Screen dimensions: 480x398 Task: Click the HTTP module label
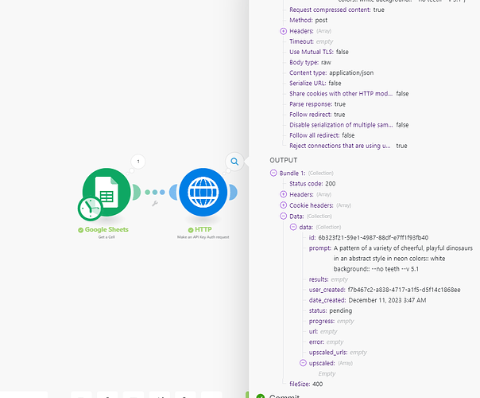click(203, 229)
